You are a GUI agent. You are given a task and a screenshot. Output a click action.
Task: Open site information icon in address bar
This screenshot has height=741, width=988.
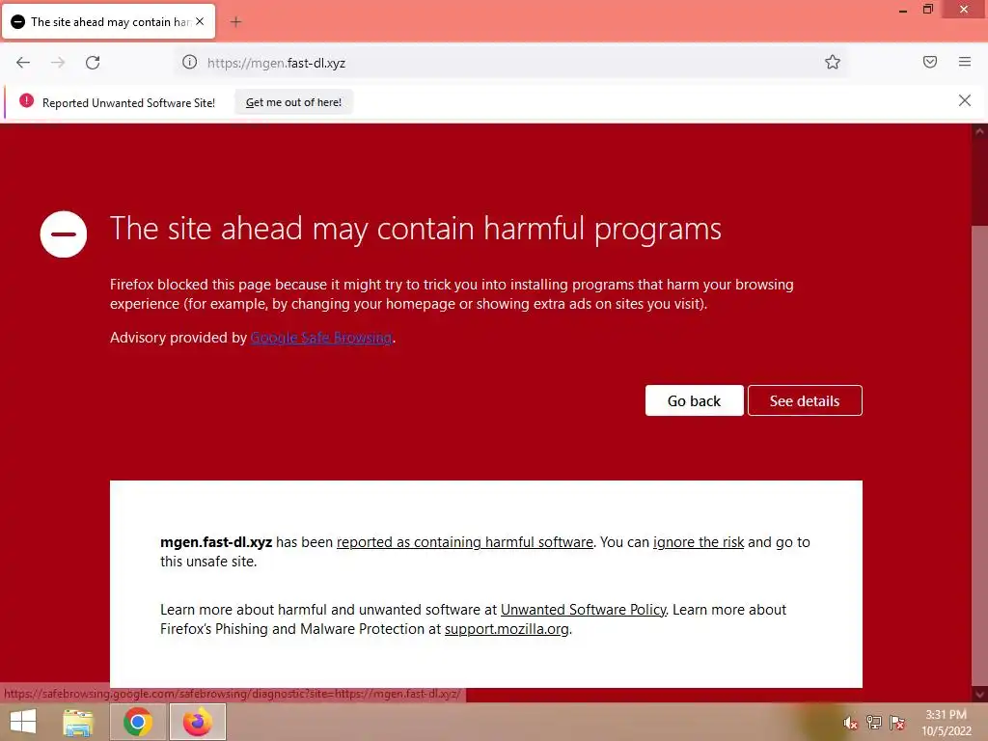pos(190,62)
